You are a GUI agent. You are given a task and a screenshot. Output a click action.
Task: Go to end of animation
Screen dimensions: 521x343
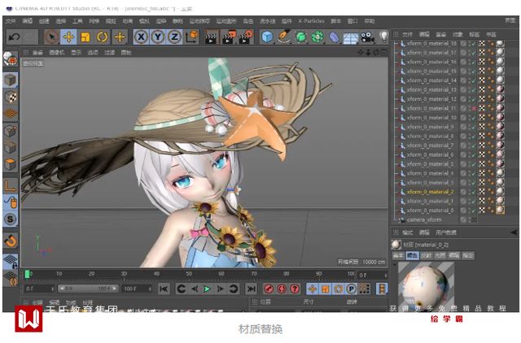tap(252, 289)
